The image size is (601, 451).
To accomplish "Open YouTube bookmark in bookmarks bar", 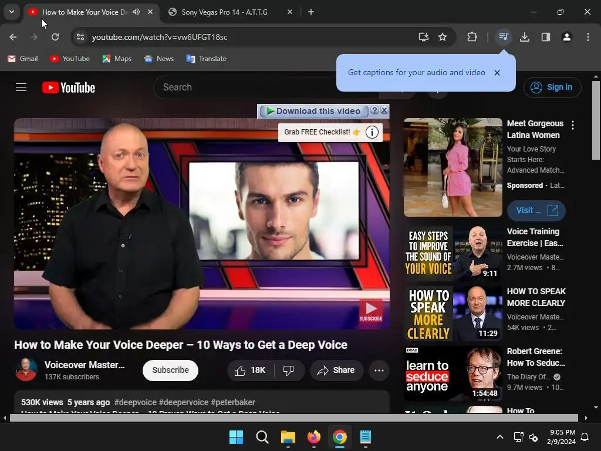I will pos(70,59).
